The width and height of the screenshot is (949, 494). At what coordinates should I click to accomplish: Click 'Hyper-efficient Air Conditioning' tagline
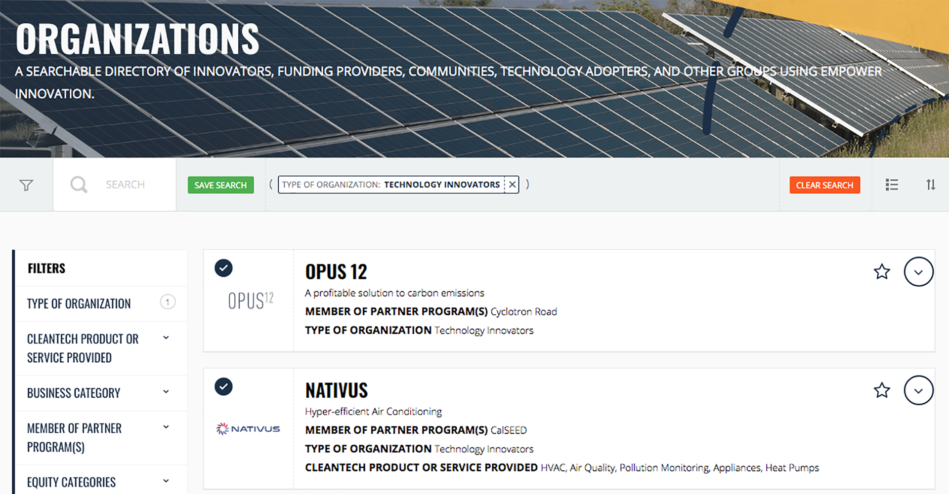click(x=373, y=412)
